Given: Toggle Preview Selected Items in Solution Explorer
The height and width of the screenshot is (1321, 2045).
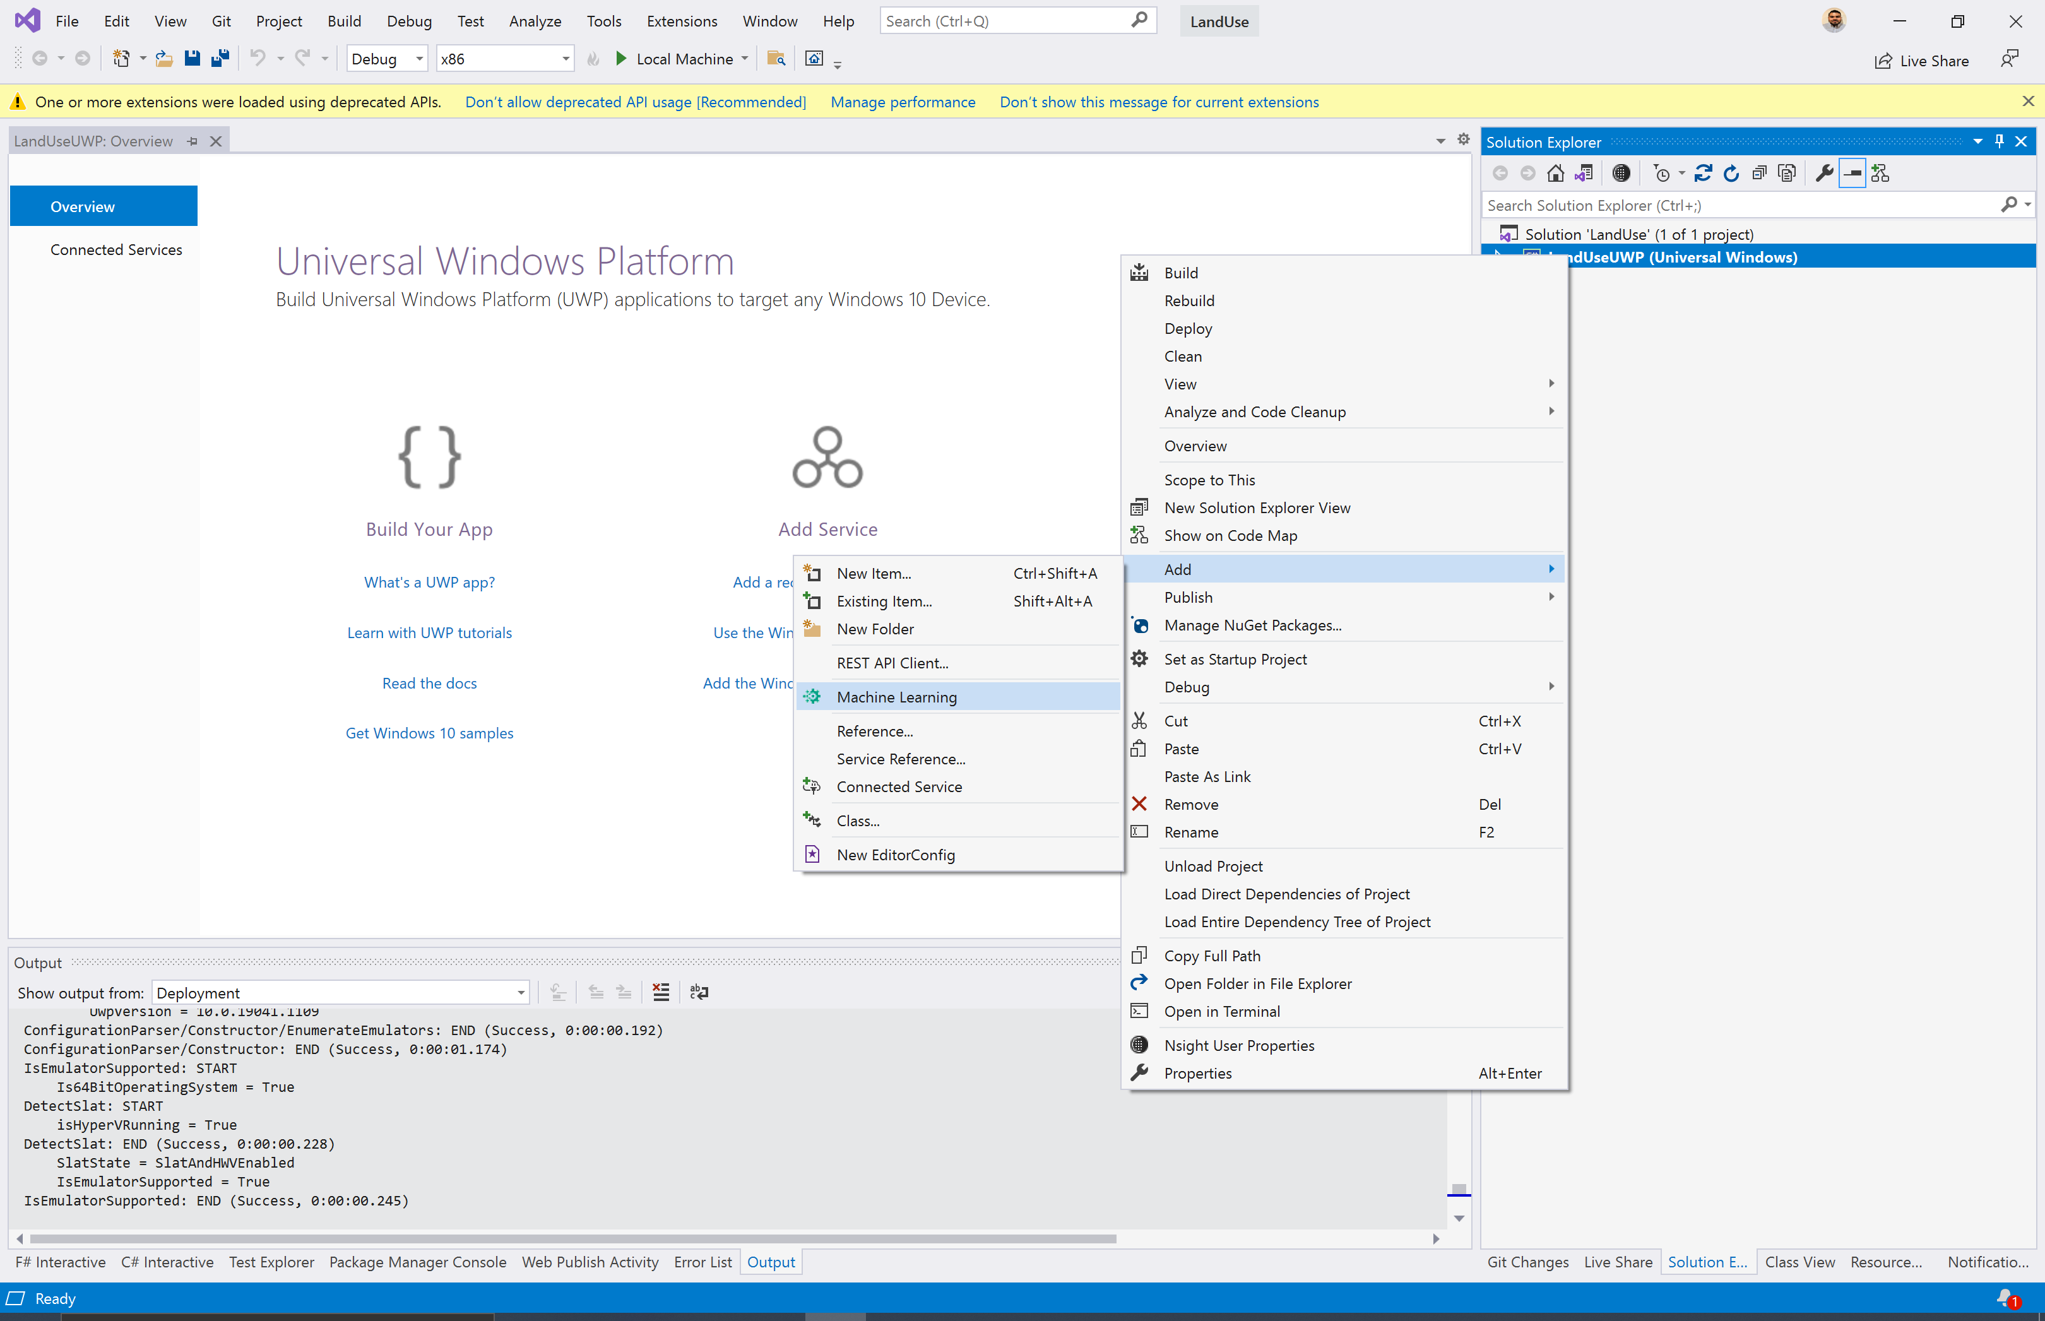Looking at the screenshot, I should point(1852,174).
